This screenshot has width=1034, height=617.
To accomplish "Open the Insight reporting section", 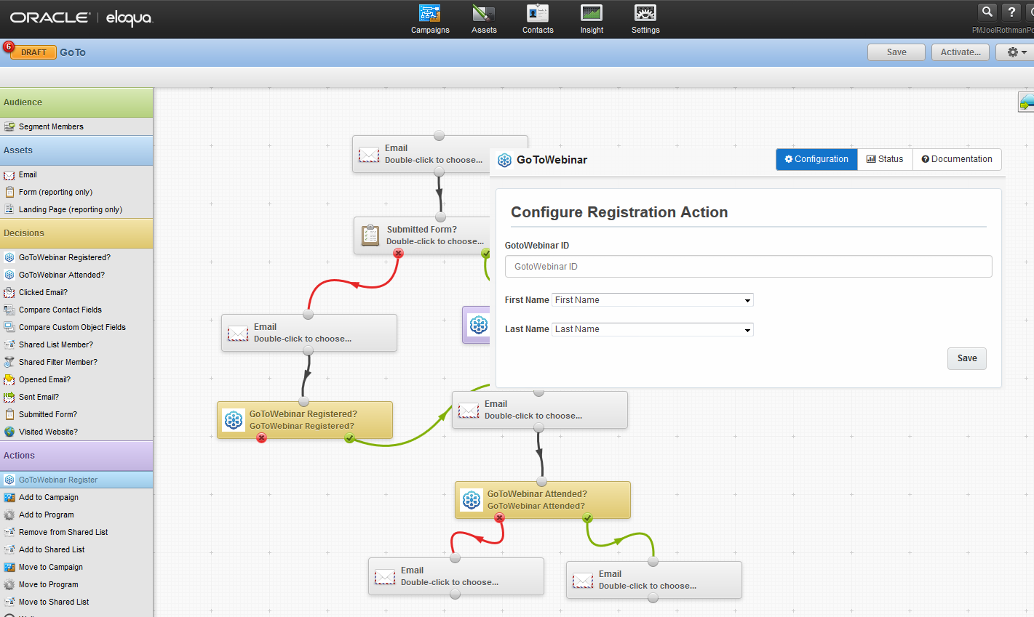I will pos(591,18).
